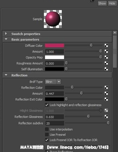This screenshot has width=118, height=152.
Task: Expand the Swatch properties section
Action: pyautogui.click(x=6, y=34)
